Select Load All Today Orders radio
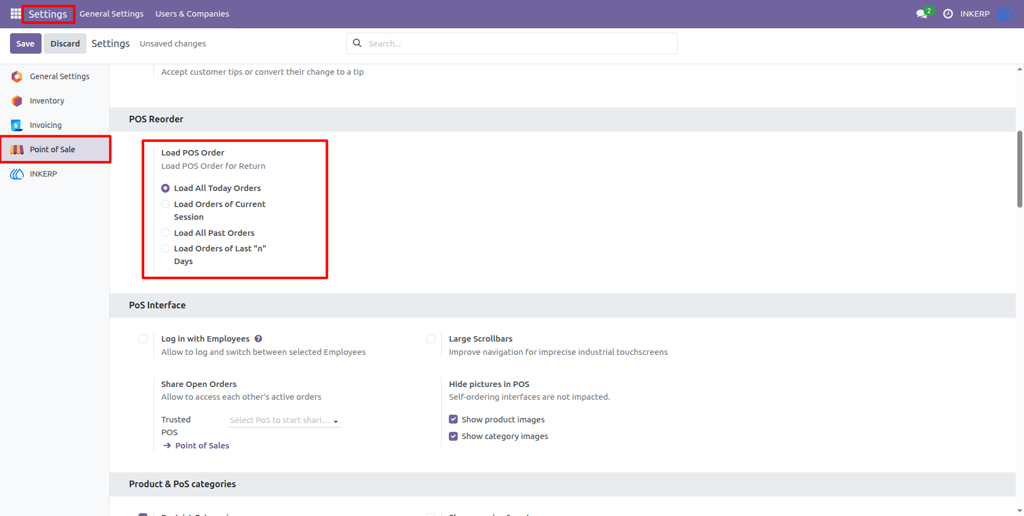The width and height of the screenshot is (1024, 516). [x=165, y=188]
